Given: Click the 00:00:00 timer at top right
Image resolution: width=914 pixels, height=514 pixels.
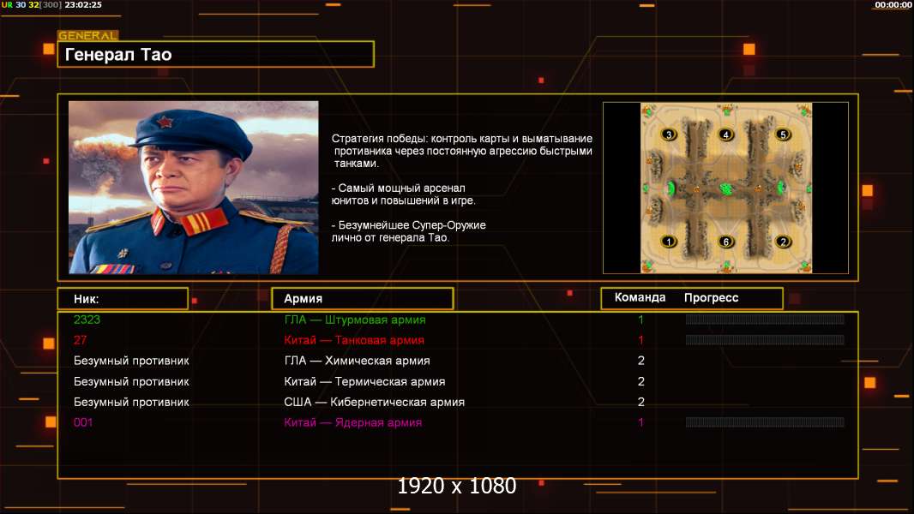Looking at the screenshot, I should pyautogui.click(x=893, y=4).
